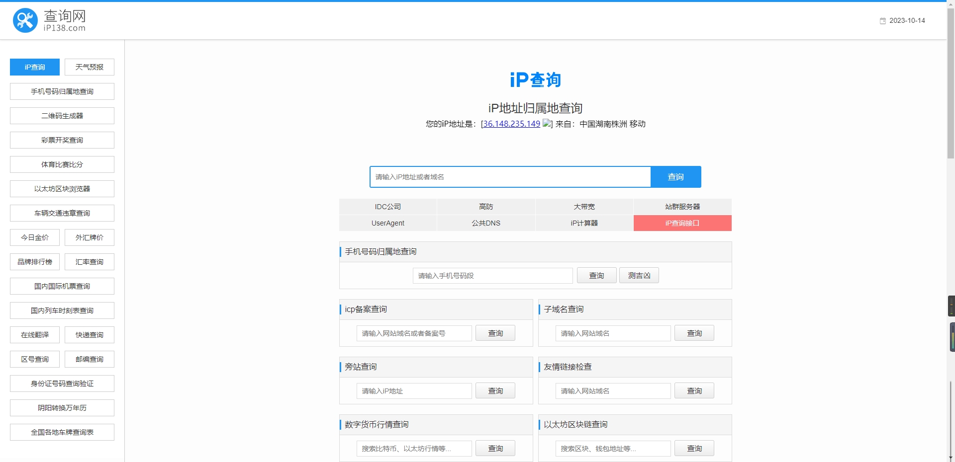The width and height of the screenshot is (955, 462).
Task: Open the 公共DNS link
Action: coord(486,223)
